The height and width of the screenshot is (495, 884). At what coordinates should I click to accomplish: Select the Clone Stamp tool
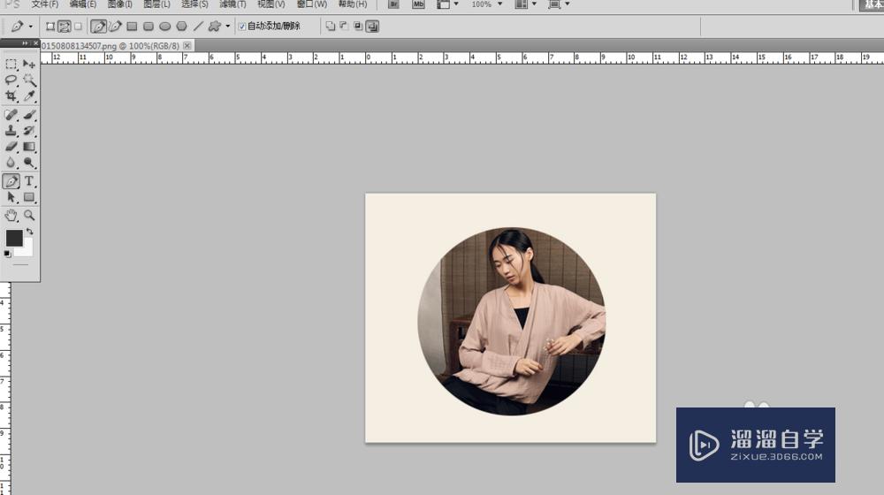click(x=11, y=131)
